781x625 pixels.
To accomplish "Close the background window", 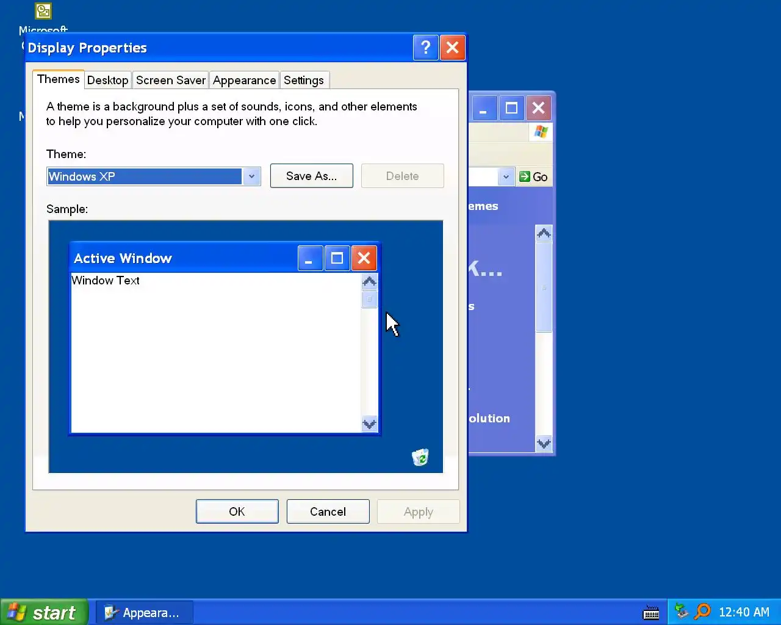I will pos(538,109).
